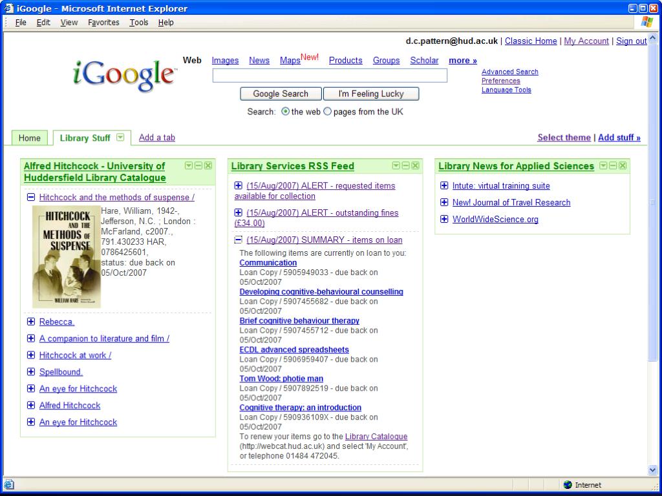Image resolution: width=662 pixels, height=496 pixels.
Task: Open the Advanced Search link
Action: (x=510, y=72)
